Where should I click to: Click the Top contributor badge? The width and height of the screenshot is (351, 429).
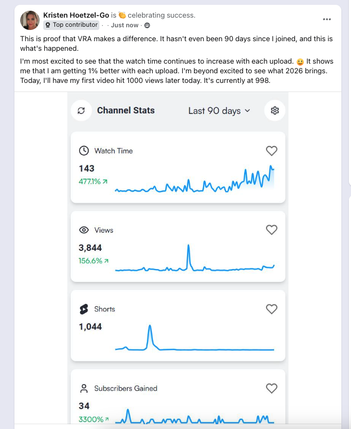point(72,25)
